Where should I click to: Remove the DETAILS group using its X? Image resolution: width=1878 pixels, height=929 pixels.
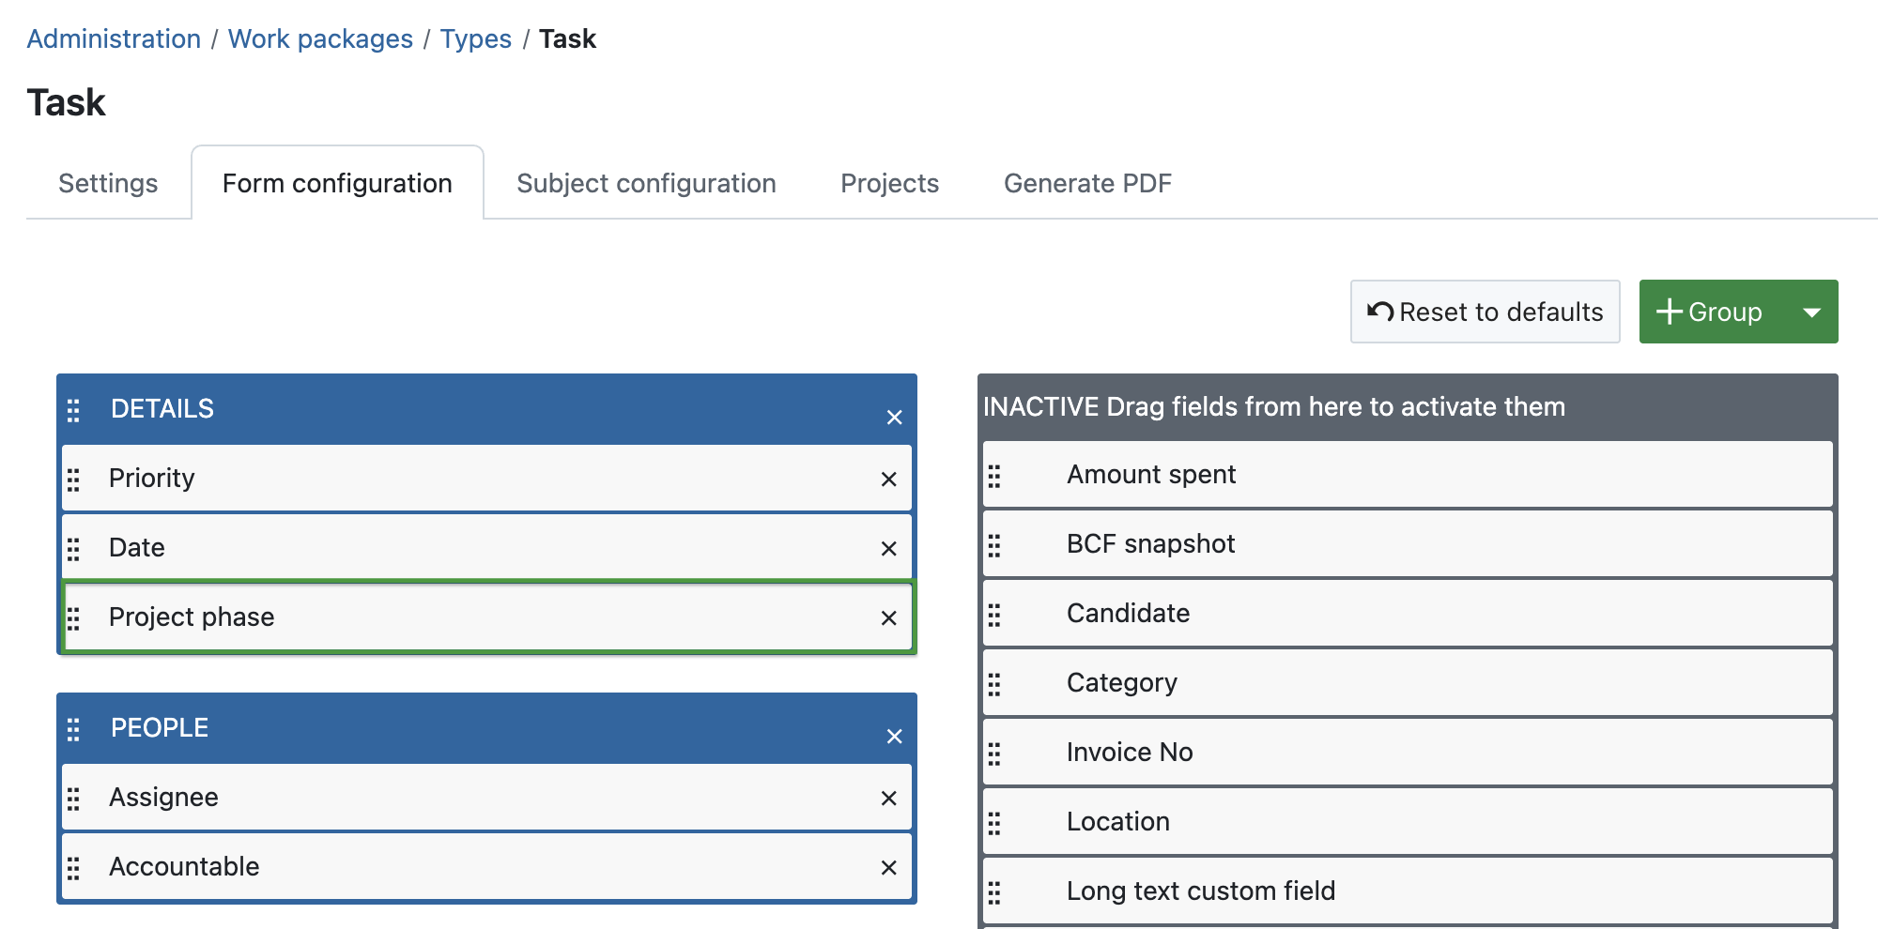tap(894, 416)
